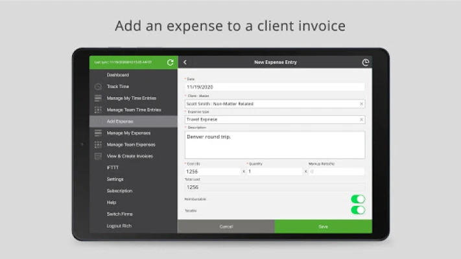The height and width of the screenshot is (259, 461).
Task: Click the Manage My Expenses icon
Action: 97,133
